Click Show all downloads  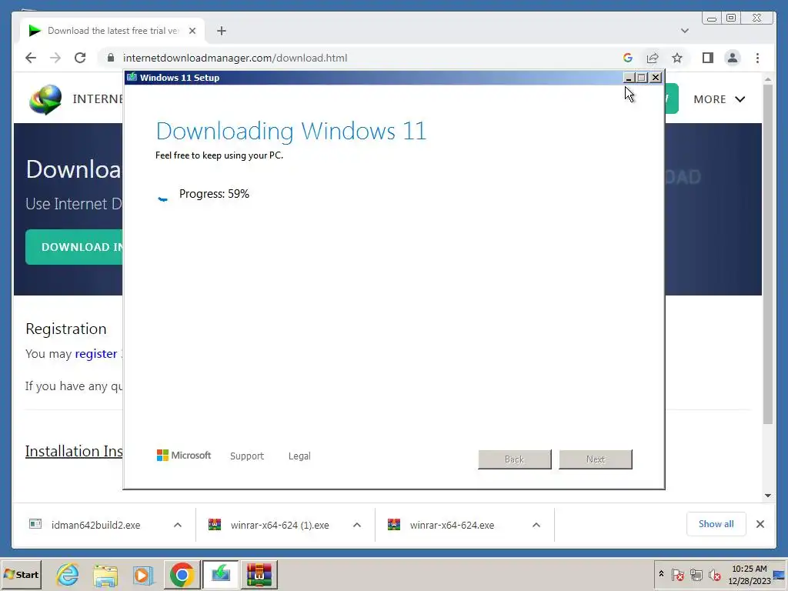[x=716, y=524]
